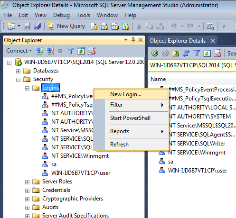
Task: Open the View menu
Action: point(41,15)
